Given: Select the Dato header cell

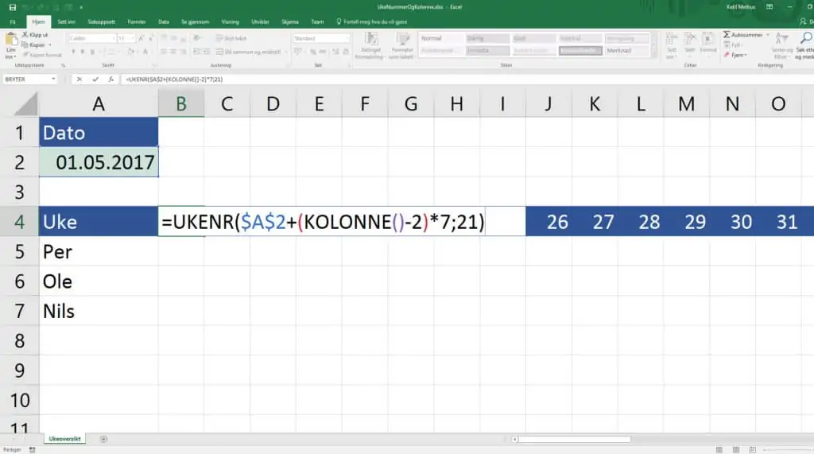Looking at the screenshot, I should (x=99, y=132).
